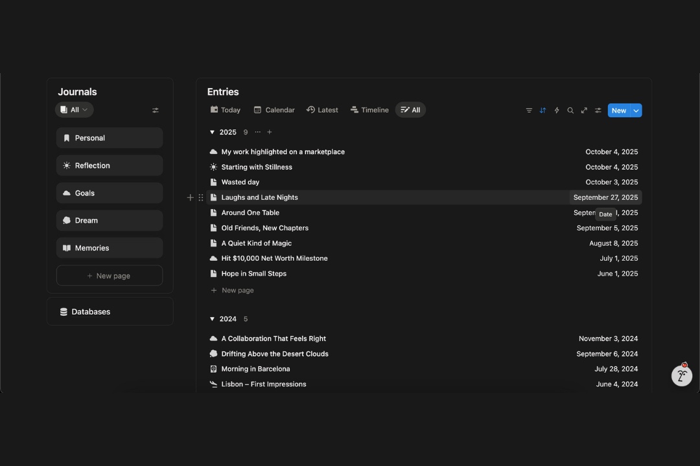Open the Journals panel settings icon
Screen dimensions: 700x466
coord(156,111)
